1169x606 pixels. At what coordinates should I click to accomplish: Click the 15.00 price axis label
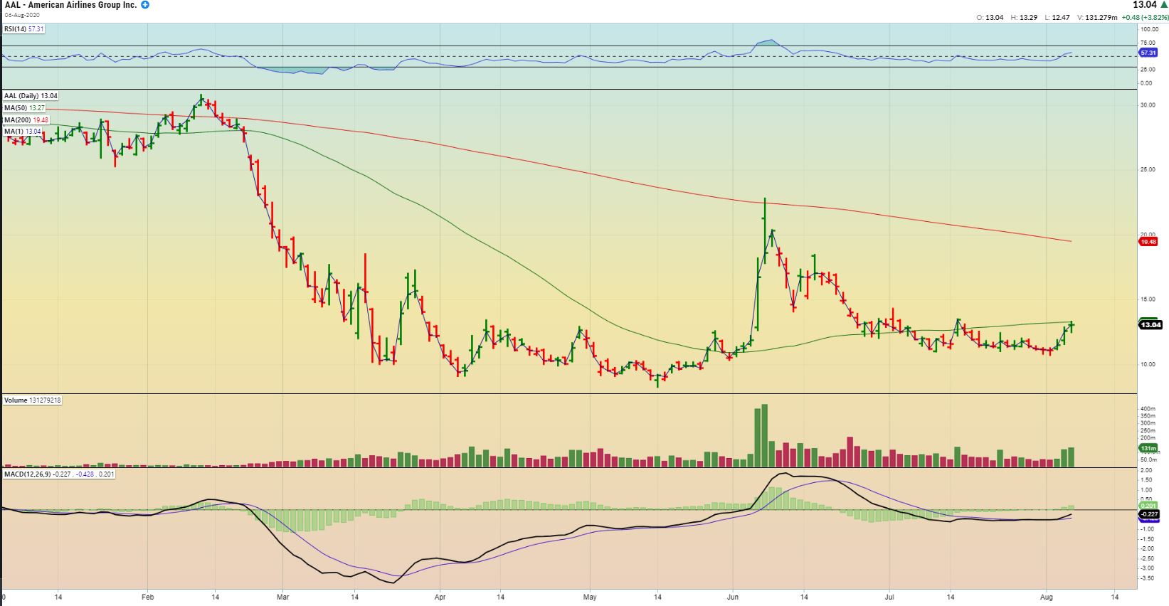click(x=1148, y=299)
